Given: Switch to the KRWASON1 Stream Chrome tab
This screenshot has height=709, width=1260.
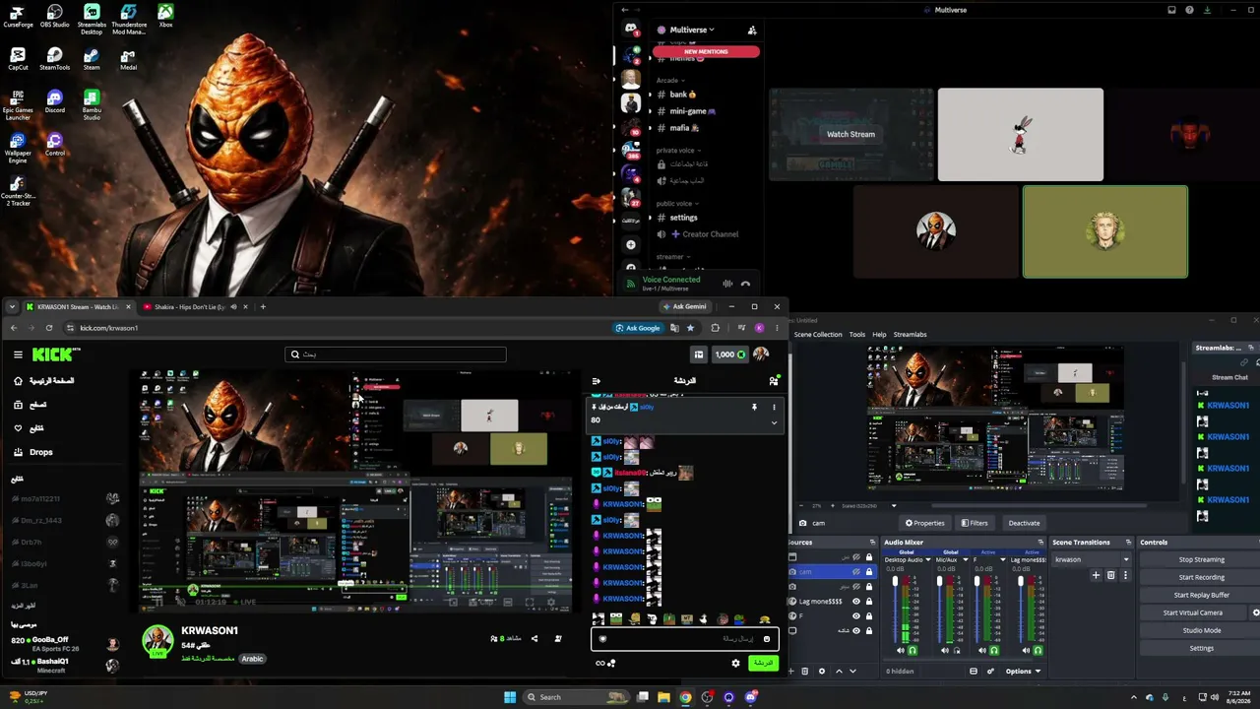Looking at the screenshot, I should coord(76,307).
